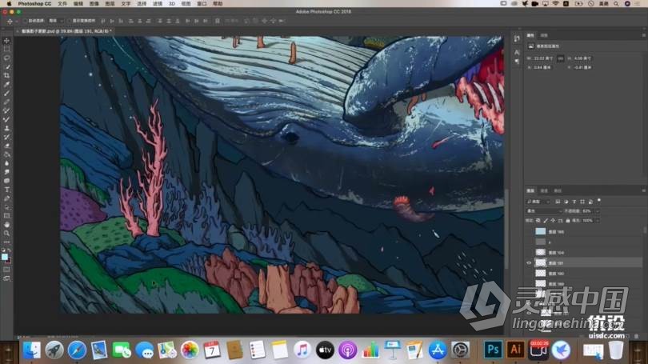Click the foreground color swatch
Screen dimensions: 648x364
pyautogui.click(x=6, y=255)
